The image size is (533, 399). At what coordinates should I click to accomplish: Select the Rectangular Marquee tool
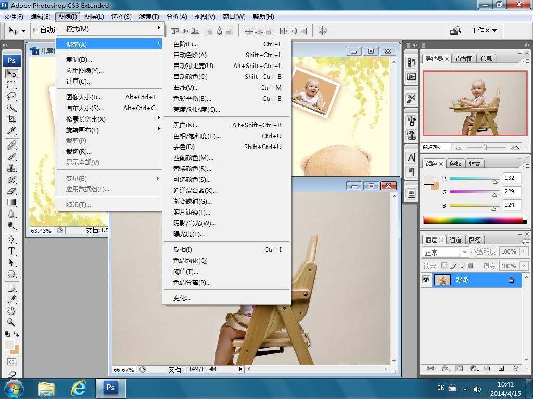click(x=11, y=85)
